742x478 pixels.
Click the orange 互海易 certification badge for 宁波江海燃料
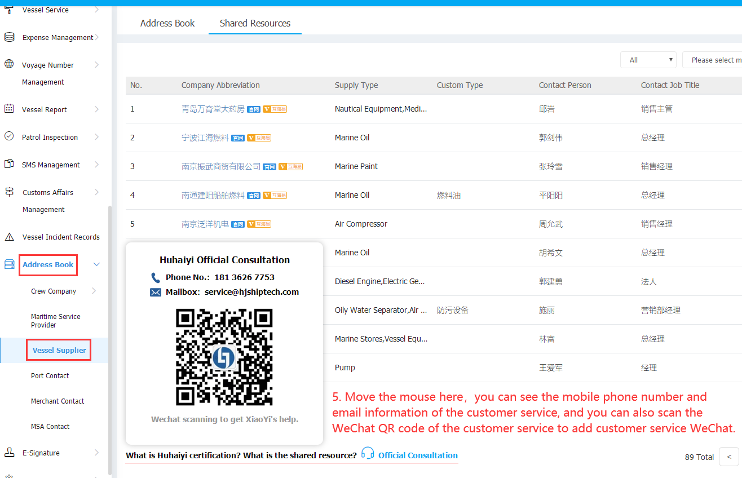tap(259, 138)
